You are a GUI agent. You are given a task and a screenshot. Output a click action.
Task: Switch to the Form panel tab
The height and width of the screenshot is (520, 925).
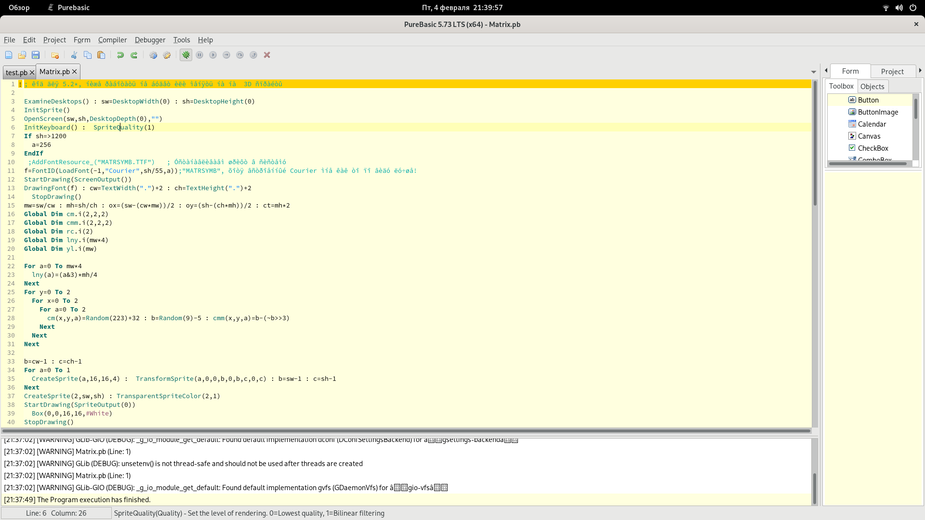pos(850,71)
